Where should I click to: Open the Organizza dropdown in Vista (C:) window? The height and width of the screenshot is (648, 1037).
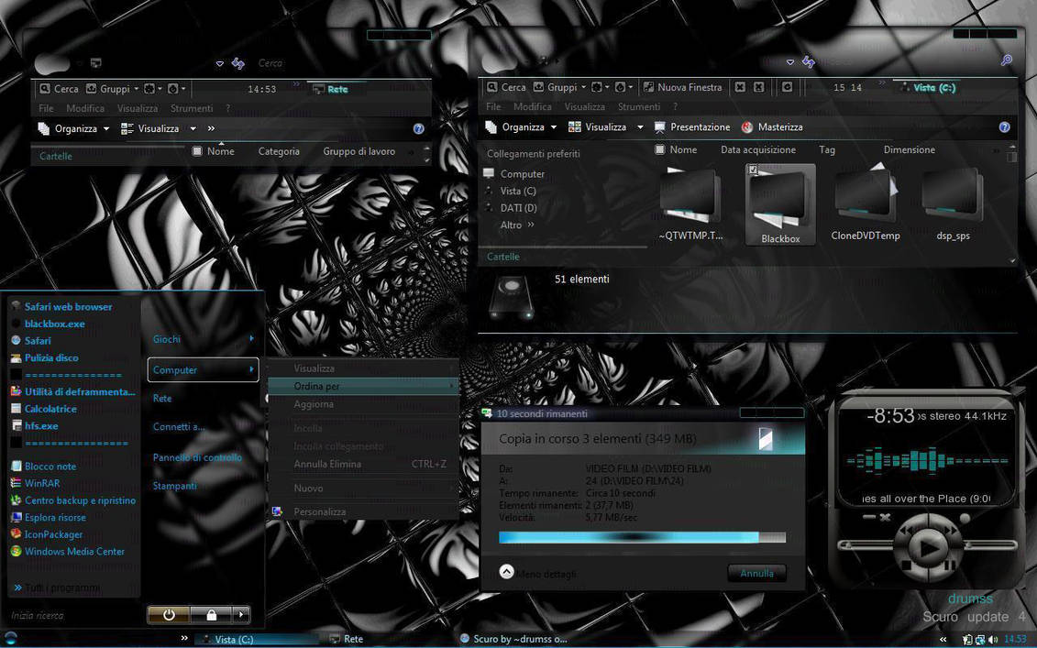click(522, 127)
